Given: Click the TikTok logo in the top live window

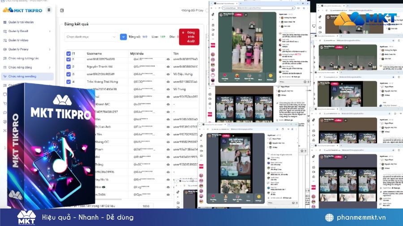Looking at the screenshot, I should (213, 15).
